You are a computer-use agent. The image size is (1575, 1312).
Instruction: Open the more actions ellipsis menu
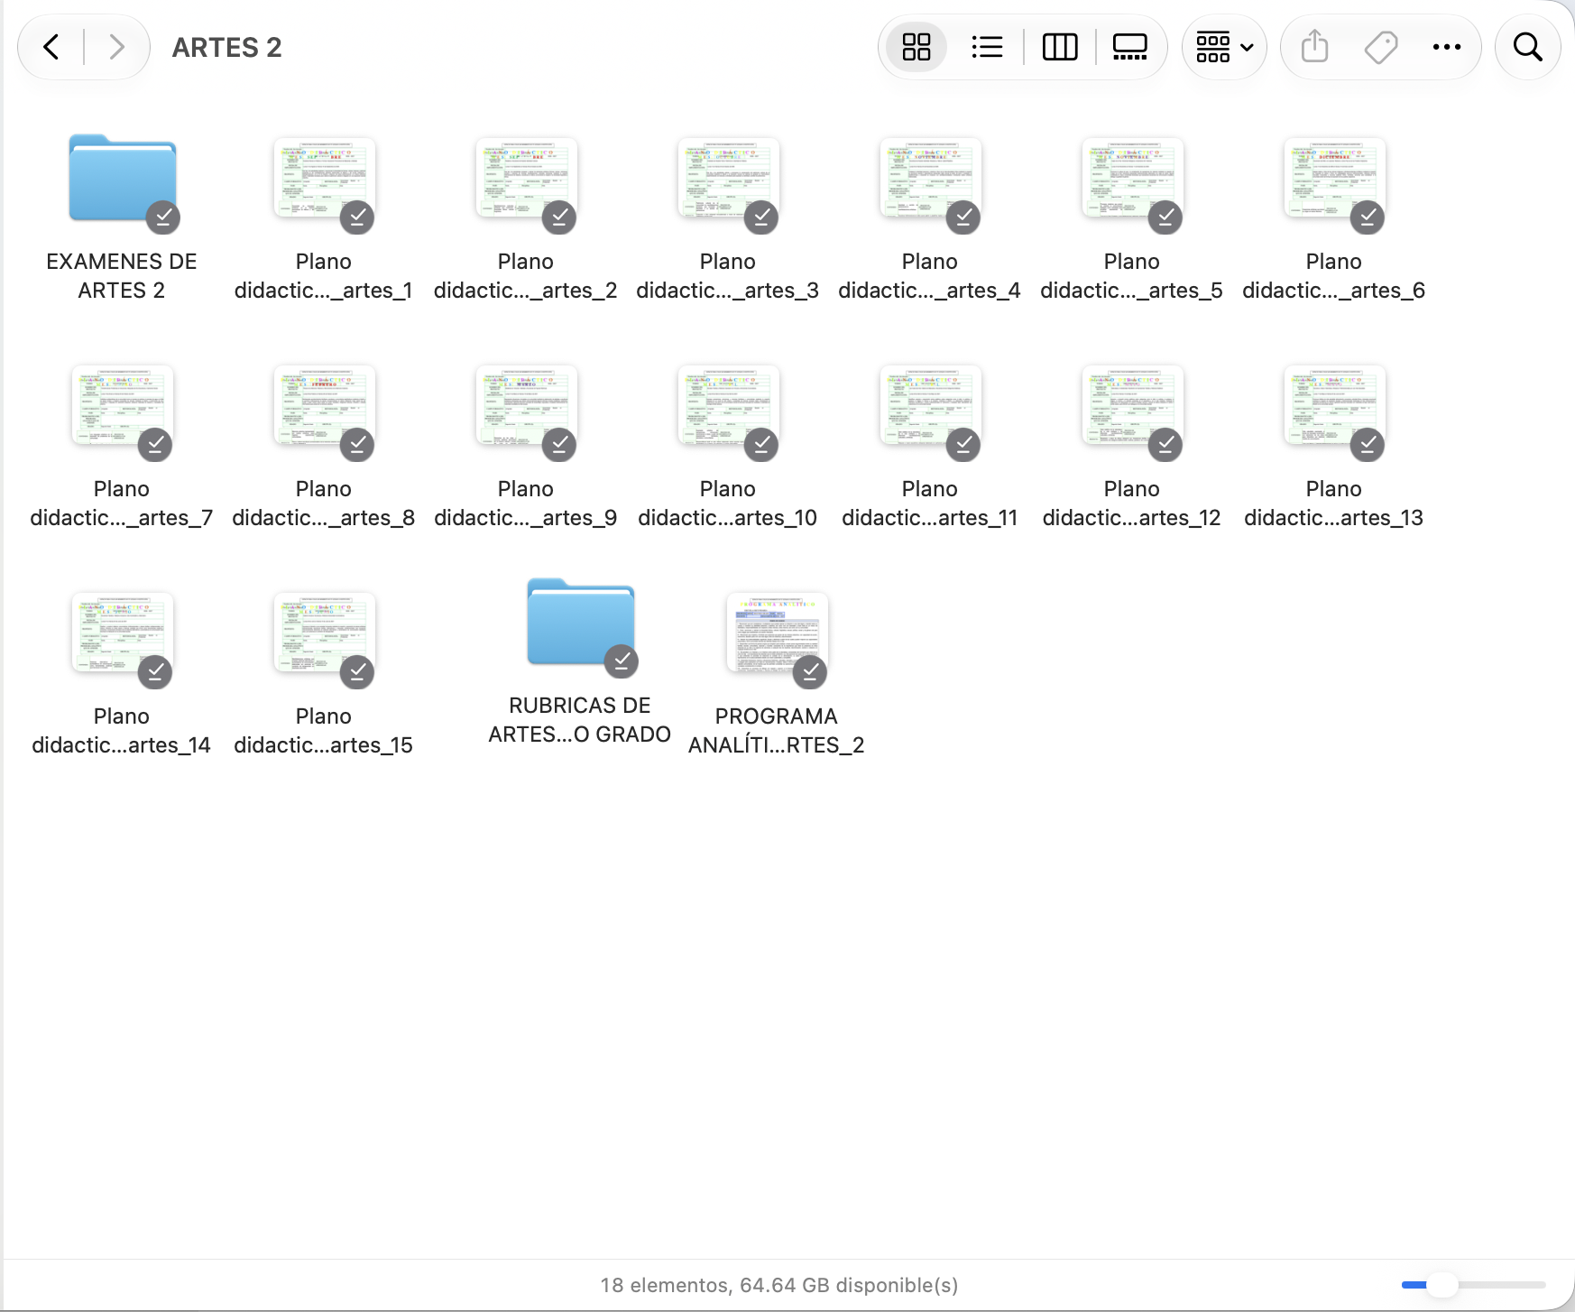click(x=1447, y=47)
